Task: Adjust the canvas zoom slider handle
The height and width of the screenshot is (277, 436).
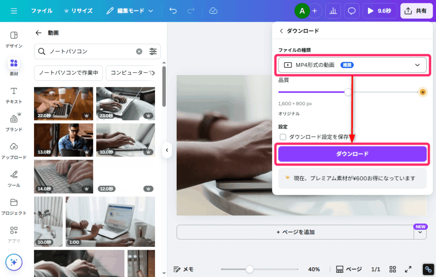Action: coord(250,269)
